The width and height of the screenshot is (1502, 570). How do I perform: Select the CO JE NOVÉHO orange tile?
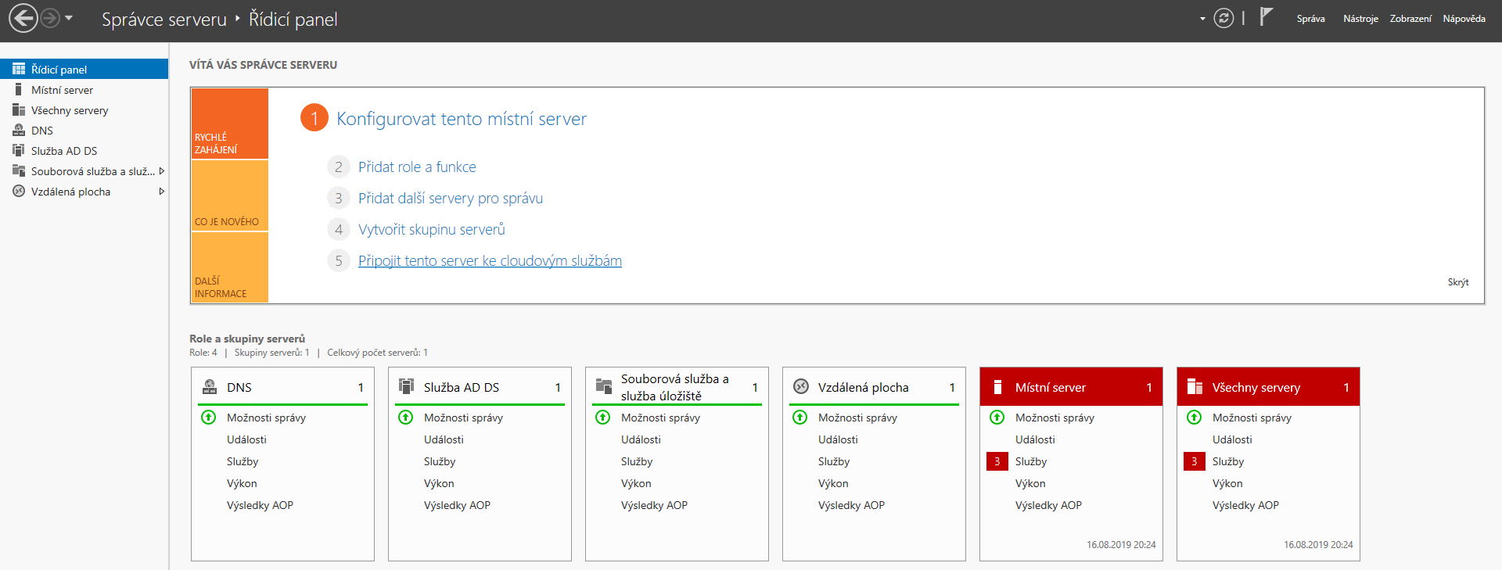[230, 195]
